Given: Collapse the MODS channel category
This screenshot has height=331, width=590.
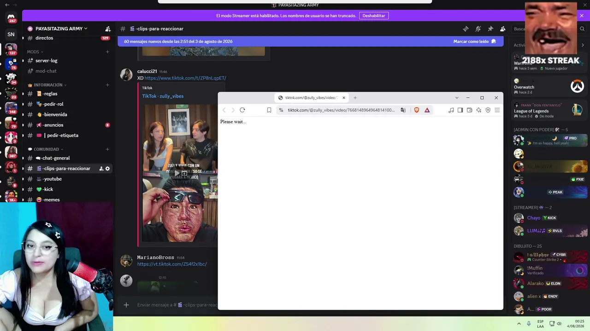Looking at the screenshot, I should [35, 51].
